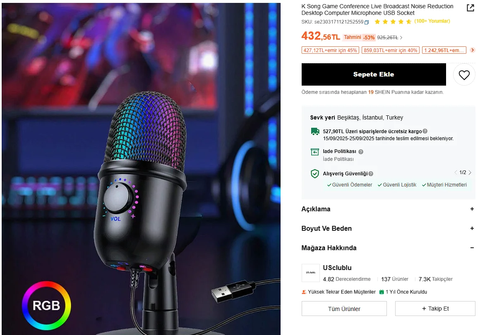Open the UScublu store name link

(337, 268)
